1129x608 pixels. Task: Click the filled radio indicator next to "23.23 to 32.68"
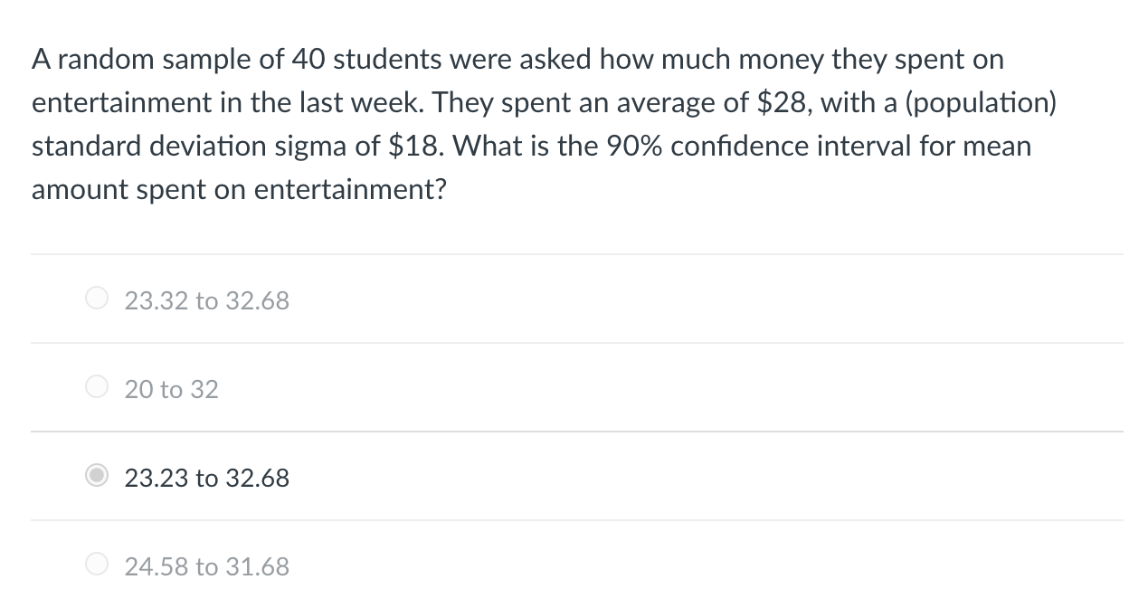point(96,477)
